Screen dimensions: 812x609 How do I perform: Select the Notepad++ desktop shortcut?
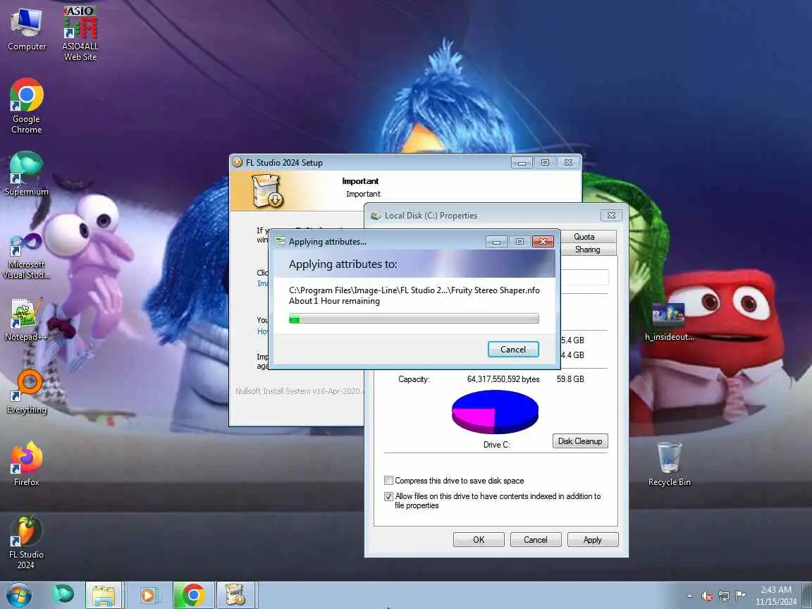point(26,319)
